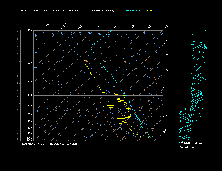
Task: Click the 9 km height axis label
Action: tap(18, 83)
